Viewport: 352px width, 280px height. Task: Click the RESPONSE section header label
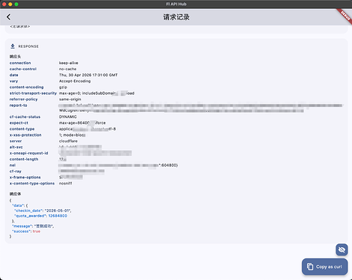(x=28, y=46)
